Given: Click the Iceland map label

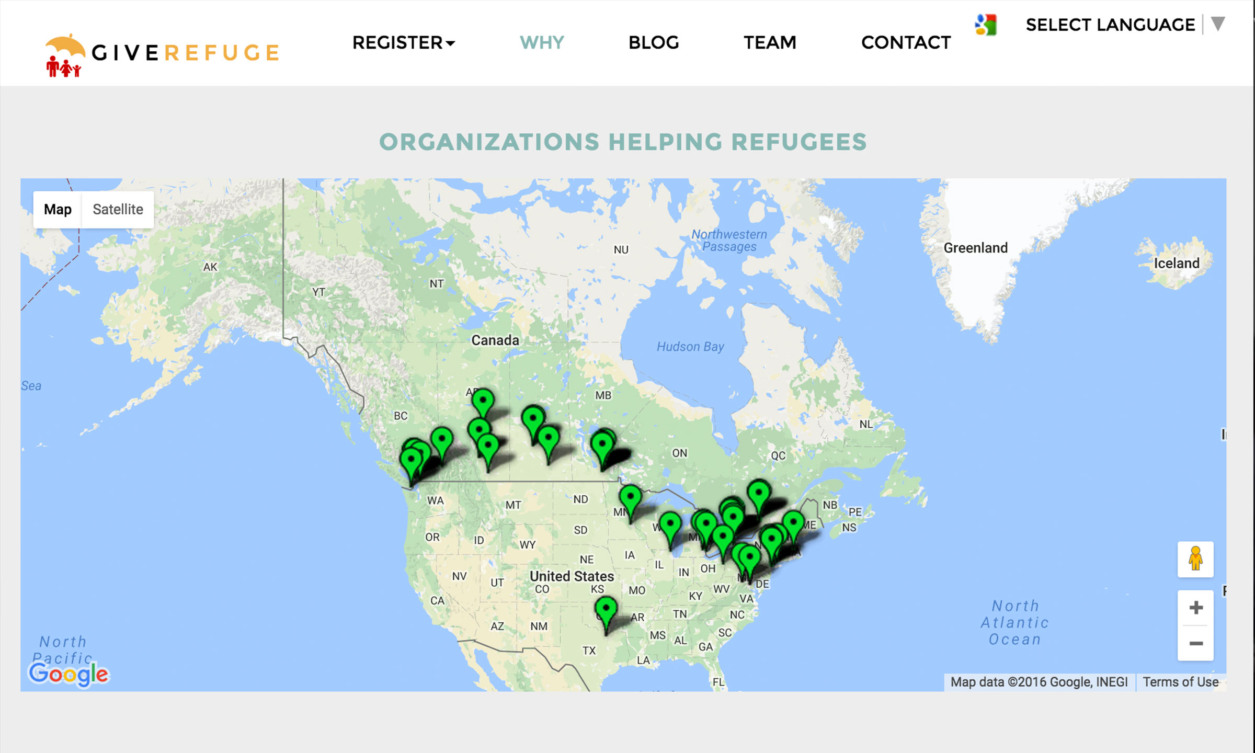Looking at the screenshot, I should 1177,263.
